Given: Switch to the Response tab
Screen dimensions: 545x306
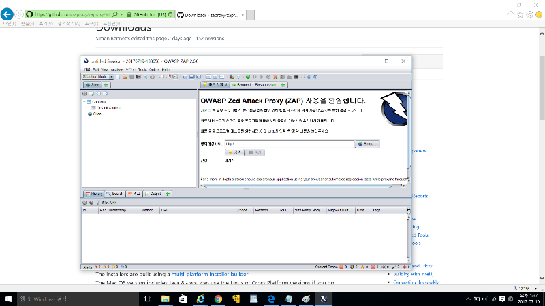Looking at the screenshot, I should (x=265, y=84).
